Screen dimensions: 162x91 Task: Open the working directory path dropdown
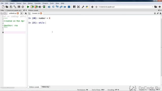pyautogui.click(x=153, y=7)
